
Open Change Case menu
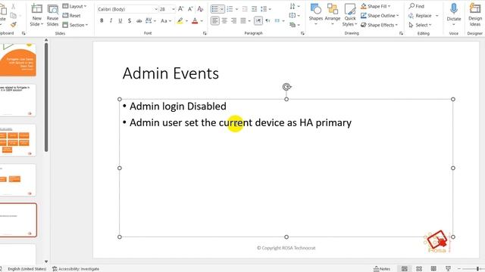(166, 20)
